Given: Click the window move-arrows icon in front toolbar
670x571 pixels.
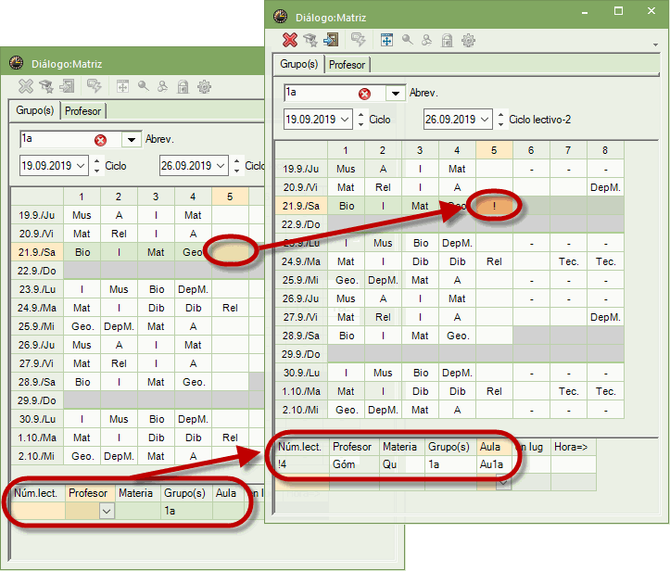Looking at the screenshot, I should point(386,40).
